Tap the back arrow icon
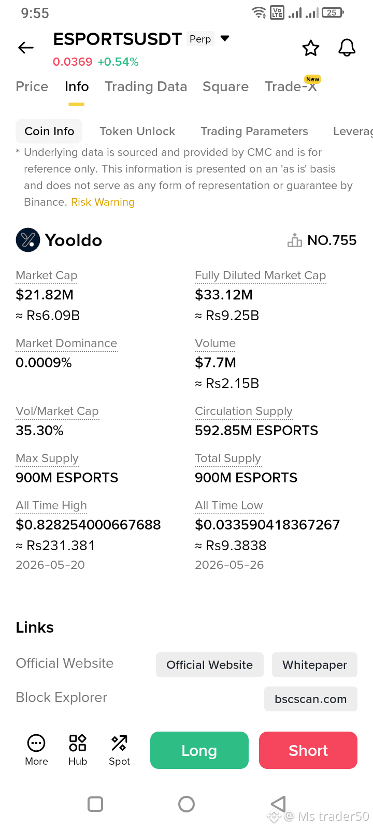Image resolution: width=373 pixels, height=829 pixels. pyautogui.click(x=26, y=48)
